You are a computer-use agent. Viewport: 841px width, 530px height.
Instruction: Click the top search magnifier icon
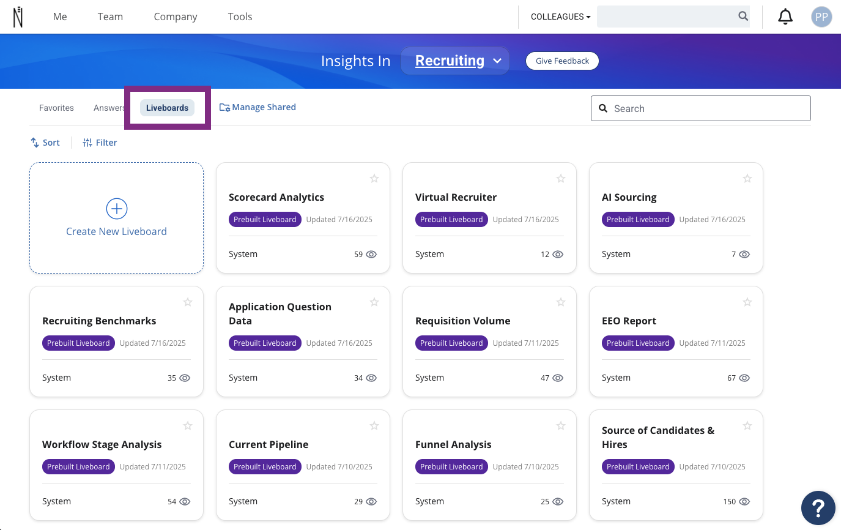point(743,17)
